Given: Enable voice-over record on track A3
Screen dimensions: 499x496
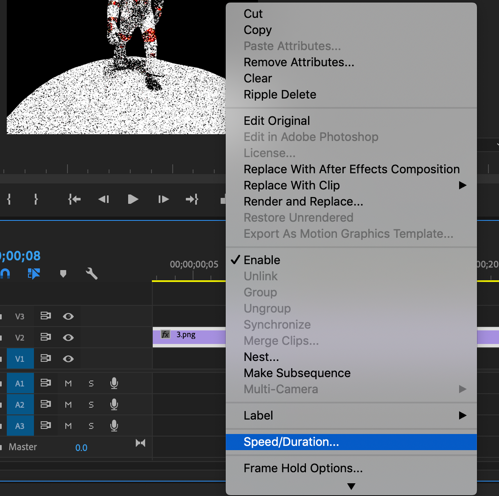Looking at the screenshot, I should [114, 426].
